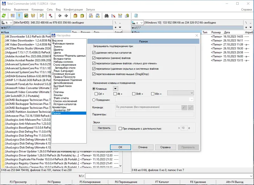Click the copy names to clipboard icon
254x185 pixels.
click(x=127, y=16)
